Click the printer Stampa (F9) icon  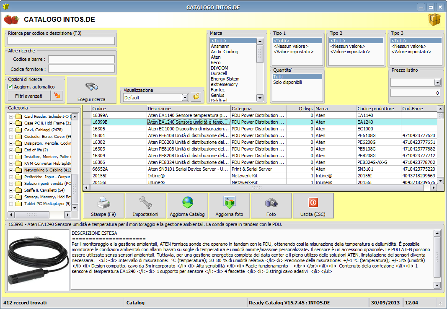pos(103,203)
